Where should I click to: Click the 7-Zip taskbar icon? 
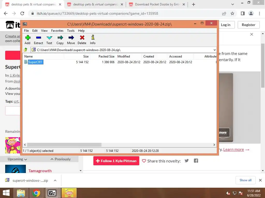(x=52, y=193)
